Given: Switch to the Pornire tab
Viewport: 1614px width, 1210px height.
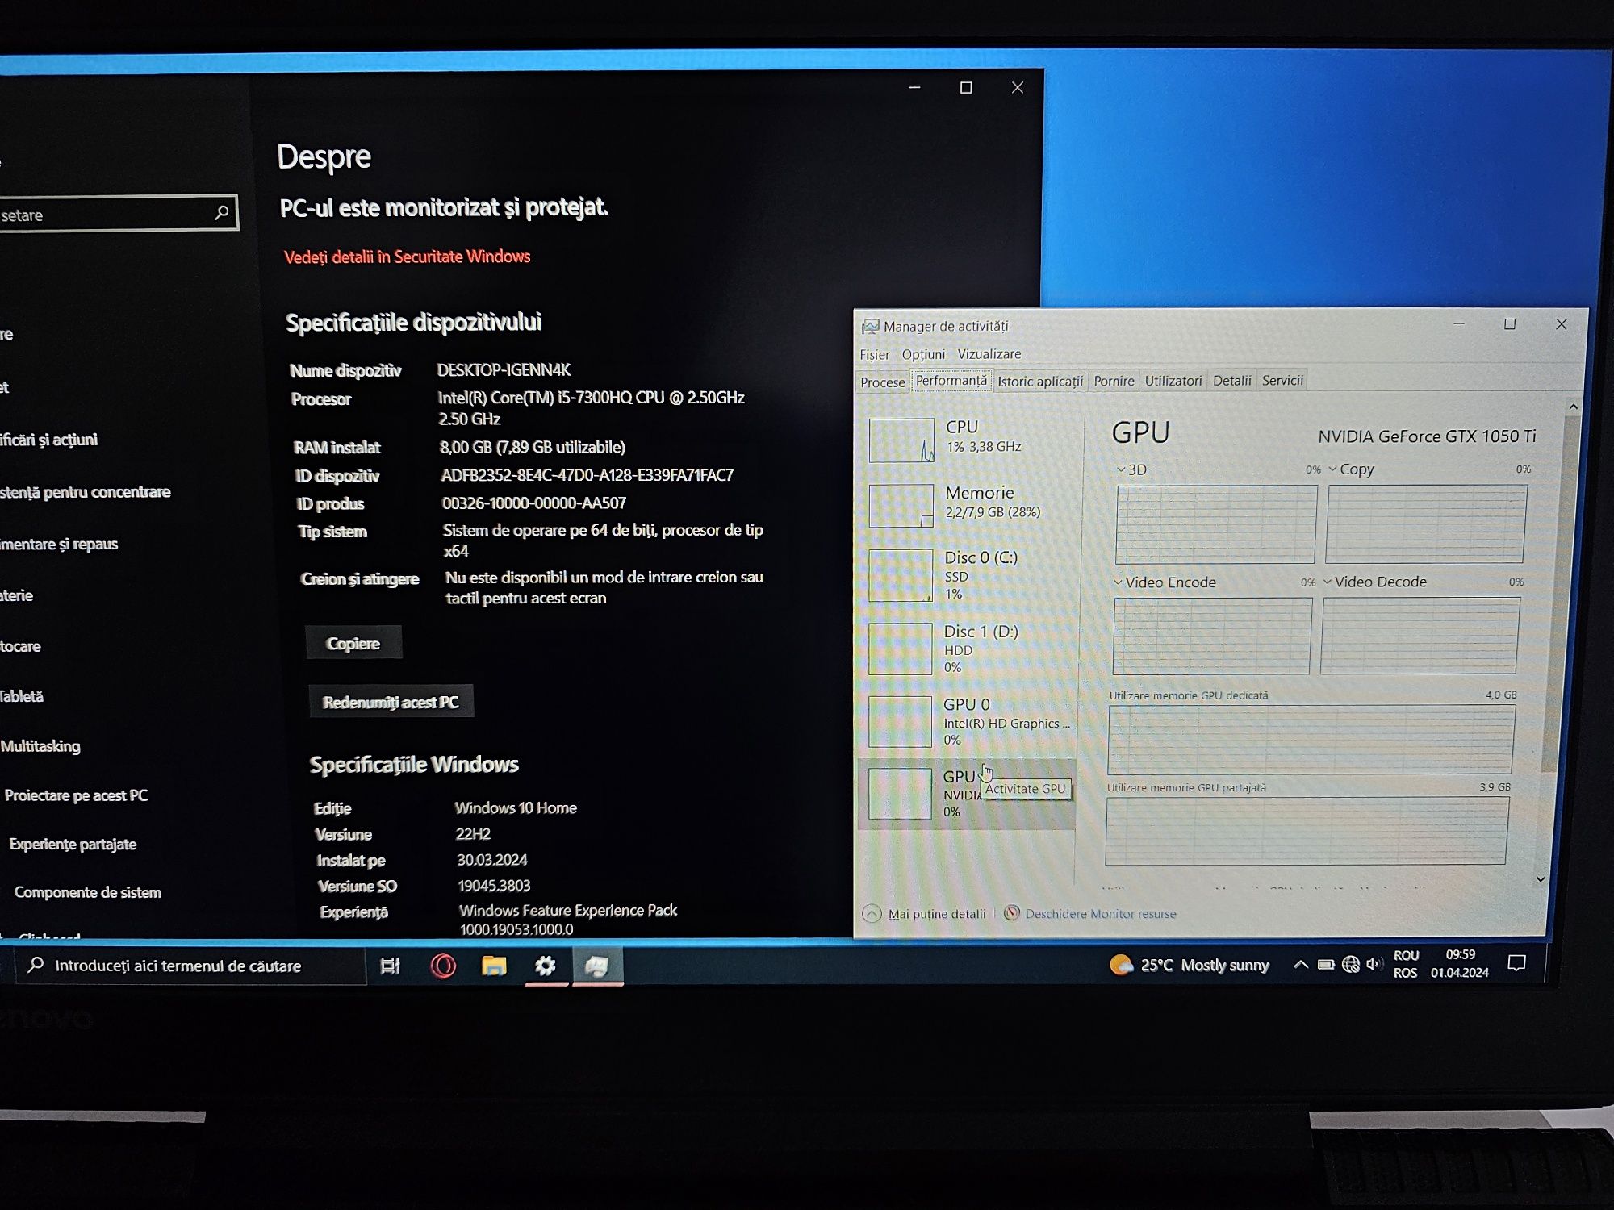Looking at the screenshot, I should [1114, 381].
